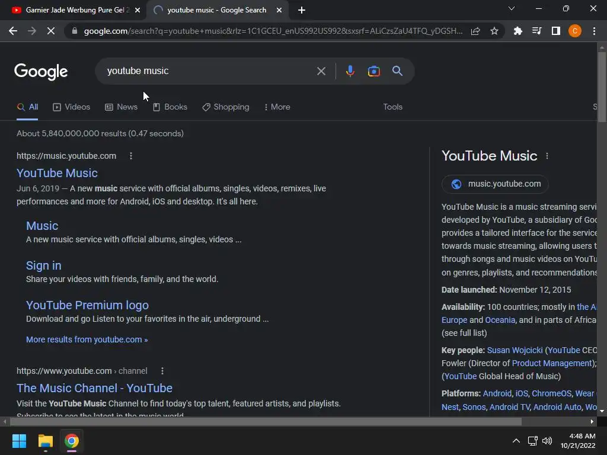Viewport: 607px width, 455px height.
Task: Click the browser forward arrow
Action: 32,31
